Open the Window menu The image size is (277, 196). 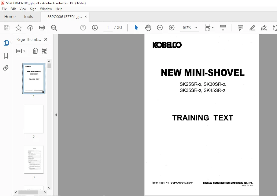(46, 9)
